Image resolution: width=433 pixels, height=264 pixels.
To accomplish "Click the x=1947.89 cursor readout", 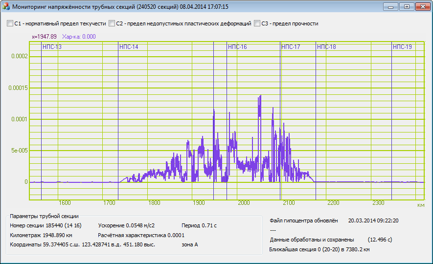I will click(x=44, y=37).
